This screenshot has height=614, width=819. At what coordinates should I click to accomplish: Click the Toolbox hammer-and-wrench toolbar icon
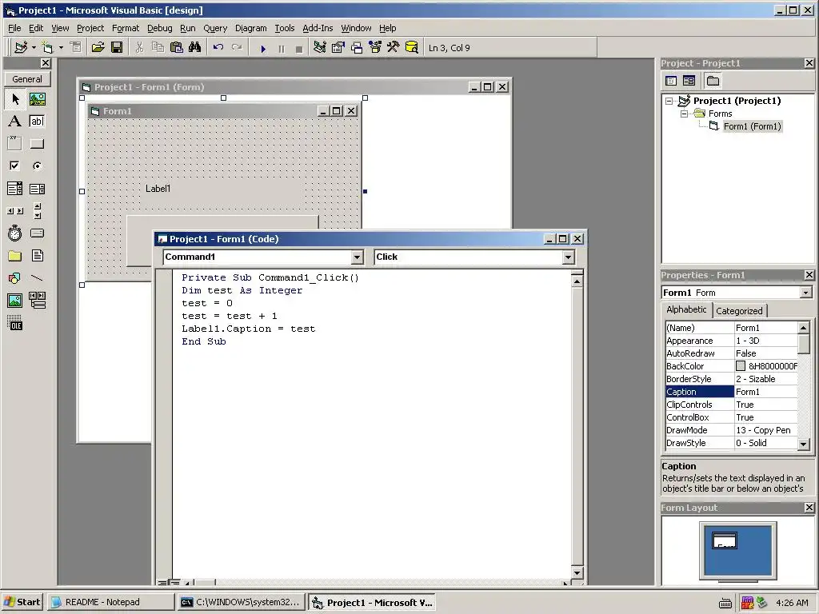point(394,47)
